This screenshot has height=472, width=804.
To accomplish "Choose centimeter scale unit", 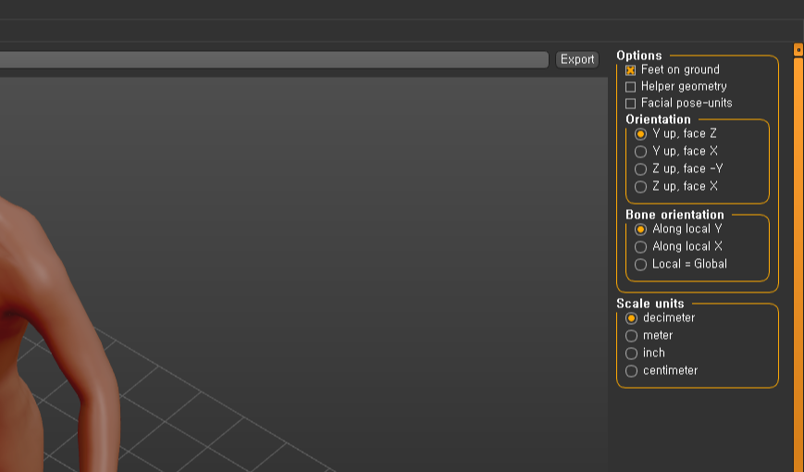I will click(631, 370).
